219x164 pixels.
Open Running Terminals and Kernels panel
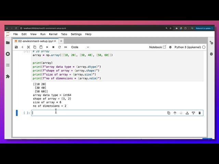click(x=8, y=54)
